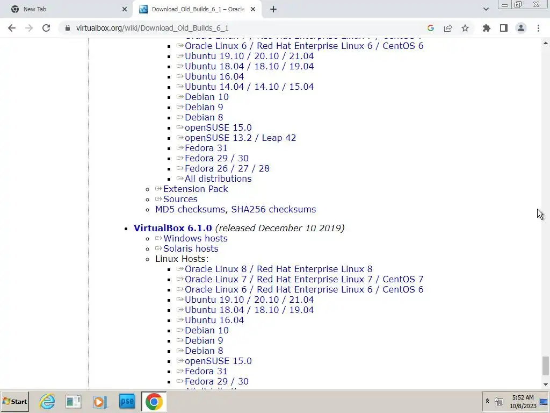Click the upper openSUSE 15.0 link
550x413 pixels.
click(x=218, y=127)
